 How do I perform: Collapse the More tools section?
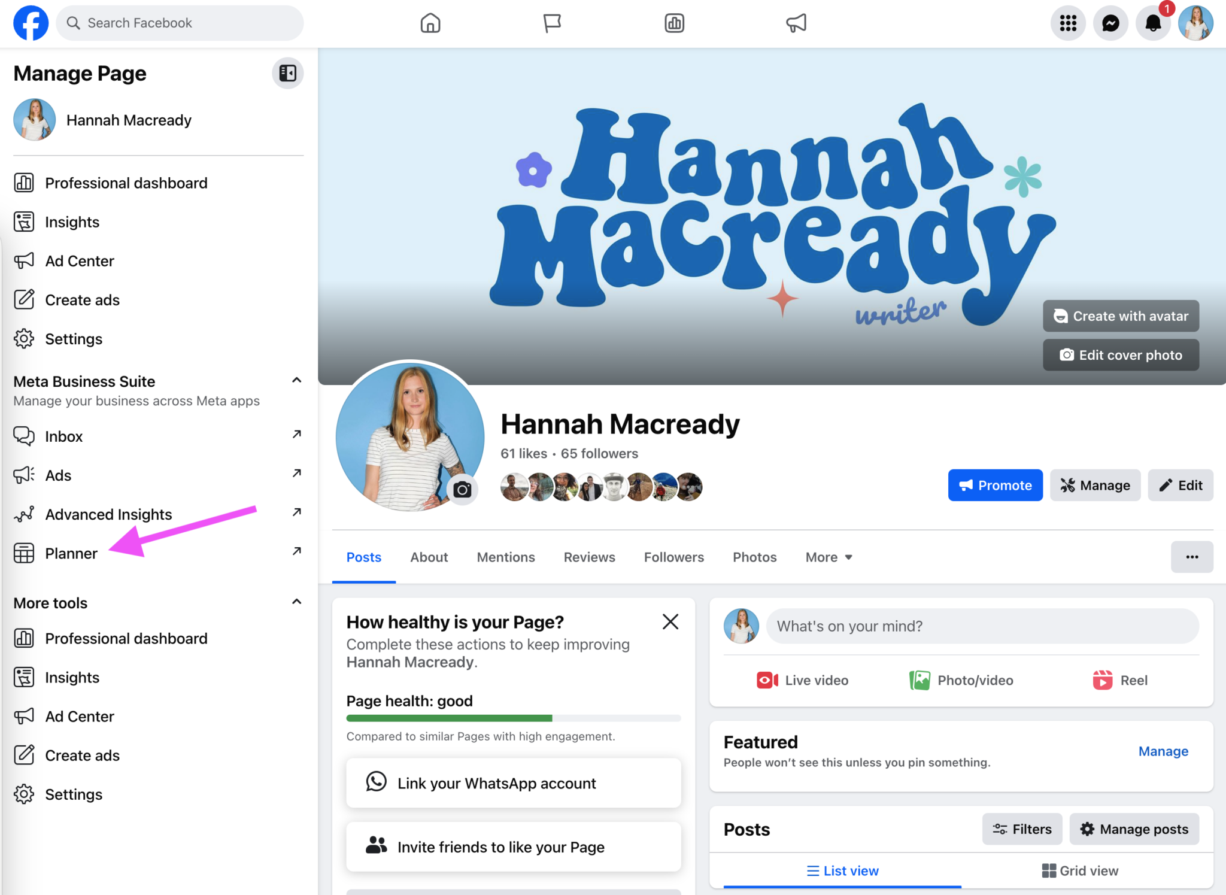[296, 602]
